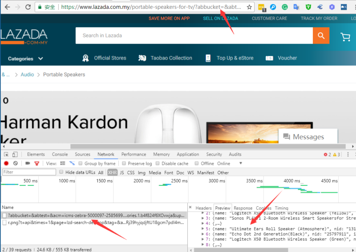This screenshot has height=252, width=356.
Task: Open the Headers tab of the request
Action: tap(203, 208)
